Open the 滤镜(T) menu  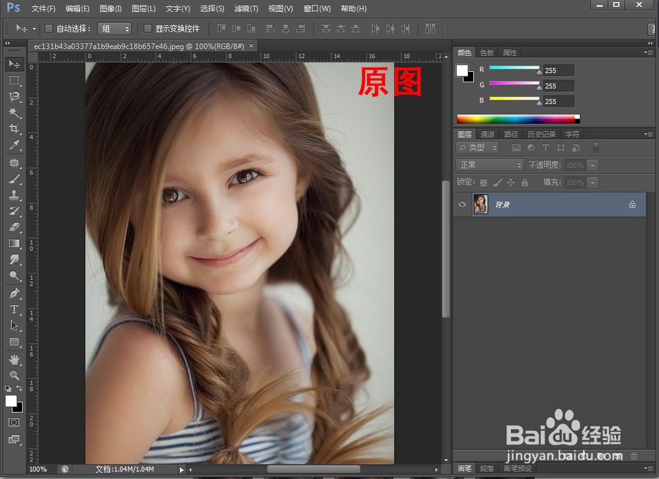coord(246,9)
